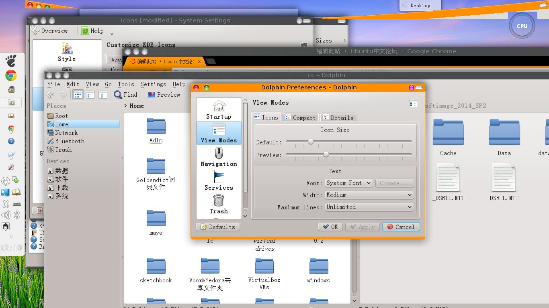Click the Choose... font button

[x=394, y=183]
